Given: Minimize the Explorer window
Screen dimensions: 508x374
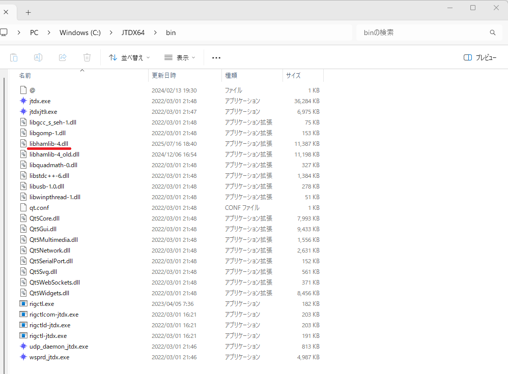Looking at the screenshot, I should pos(449,8).
